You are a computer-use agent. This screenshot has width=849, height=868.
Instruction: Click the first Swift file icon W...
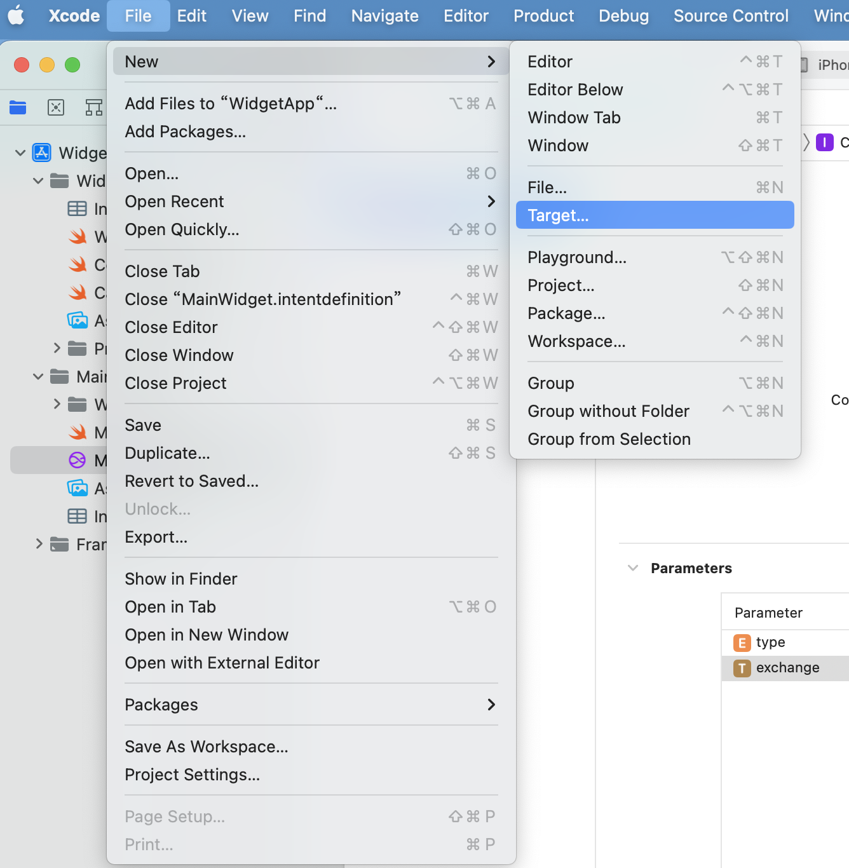click(78, 236)
